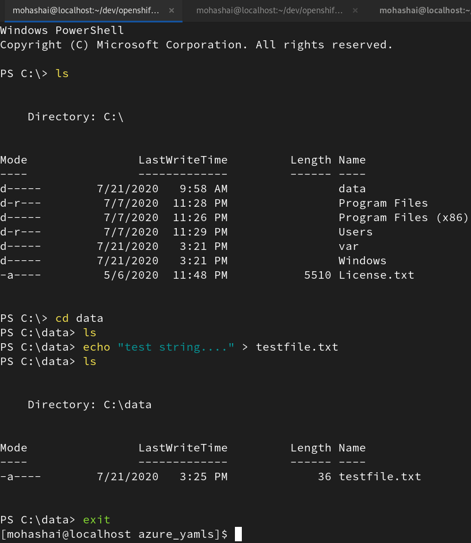The height and width of the screenshot is (543, 471).
Task: Select the exit command text
Action: tap(96, 519)
